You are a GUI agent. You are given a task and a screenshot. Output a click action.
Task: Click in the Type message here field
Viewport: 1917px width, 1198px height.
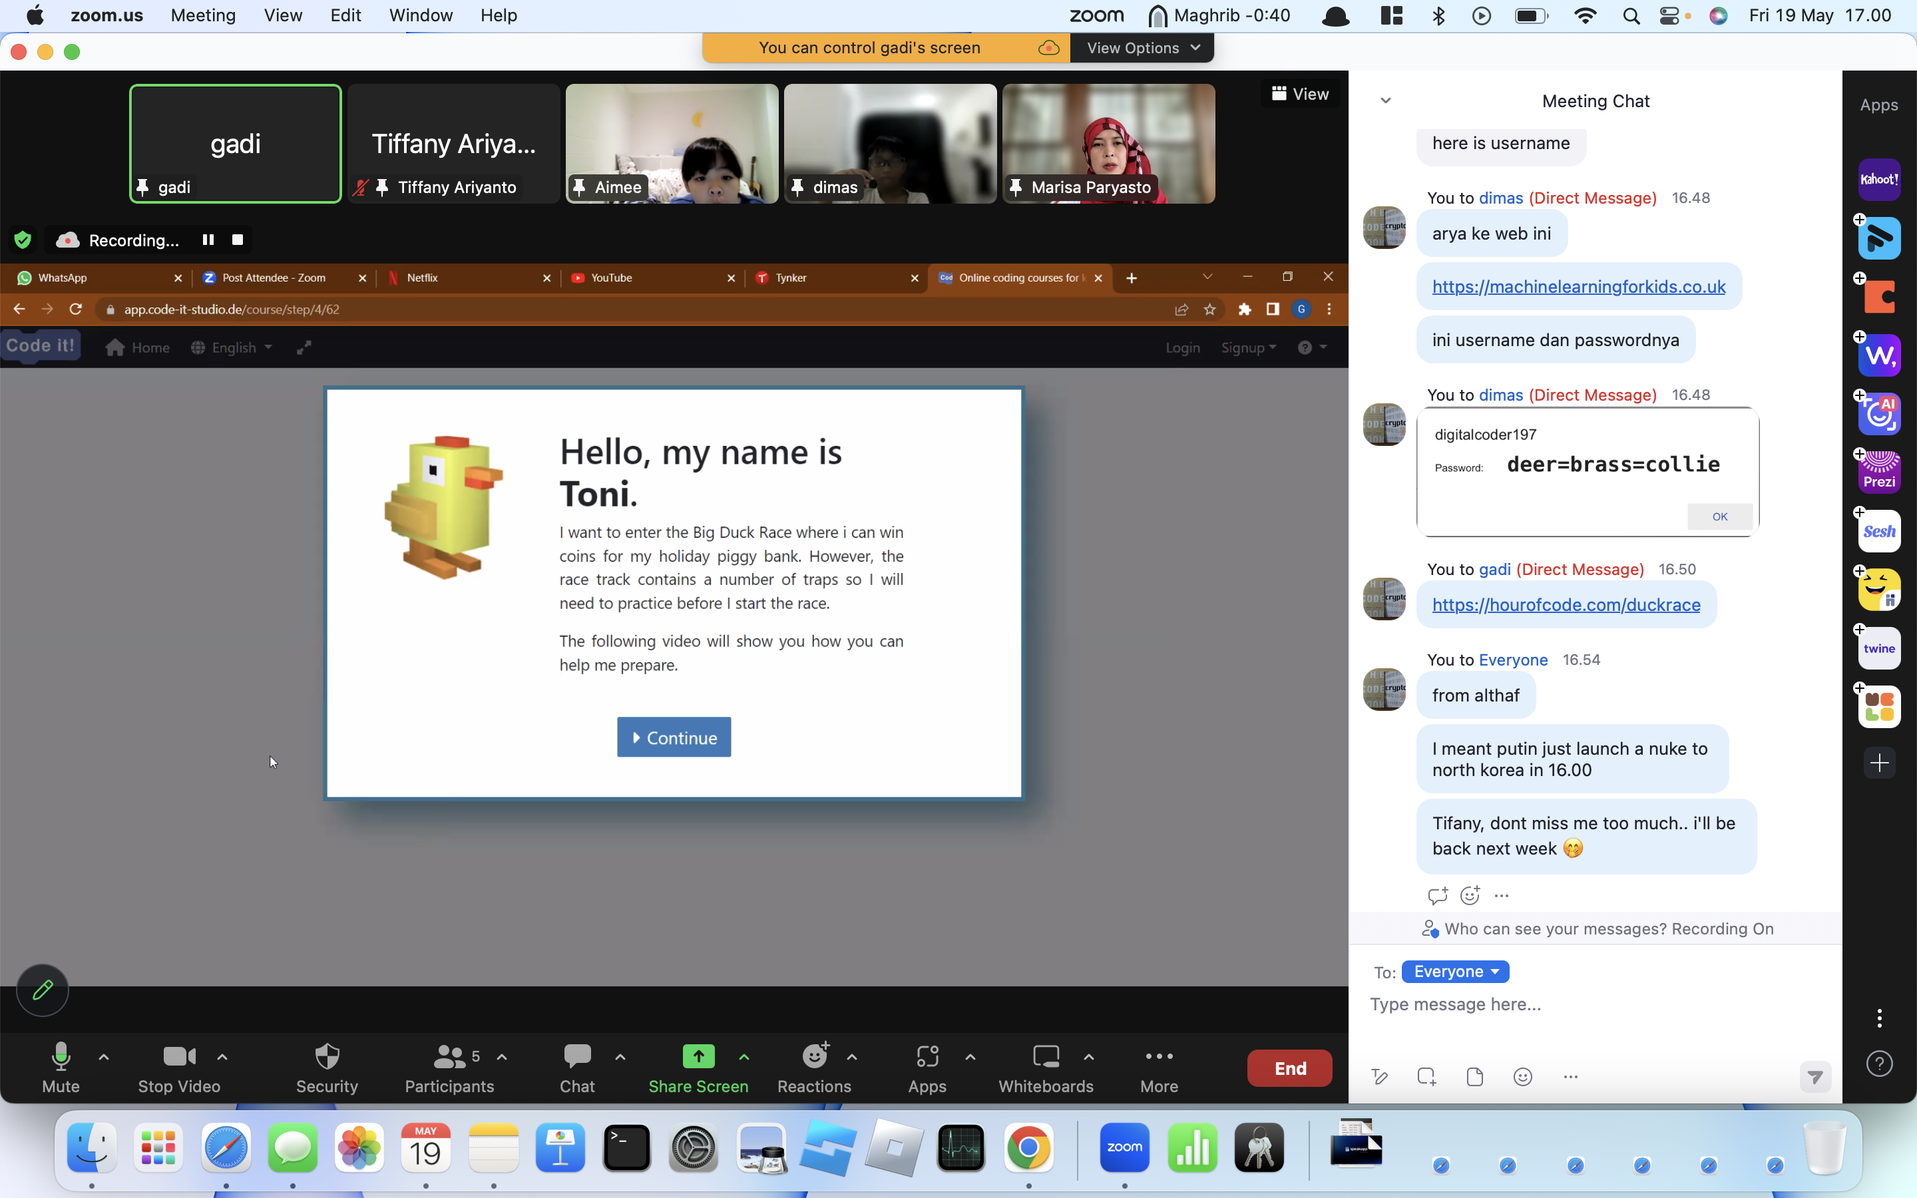tap(1594, 1005)
